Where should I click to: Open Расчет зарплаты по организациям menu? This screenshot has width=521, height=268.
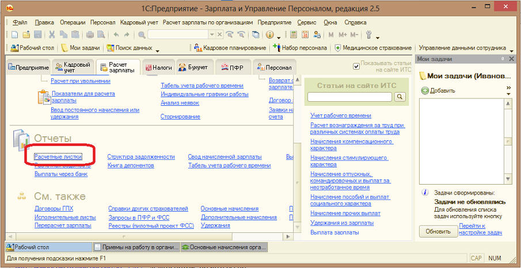[208, 22]
